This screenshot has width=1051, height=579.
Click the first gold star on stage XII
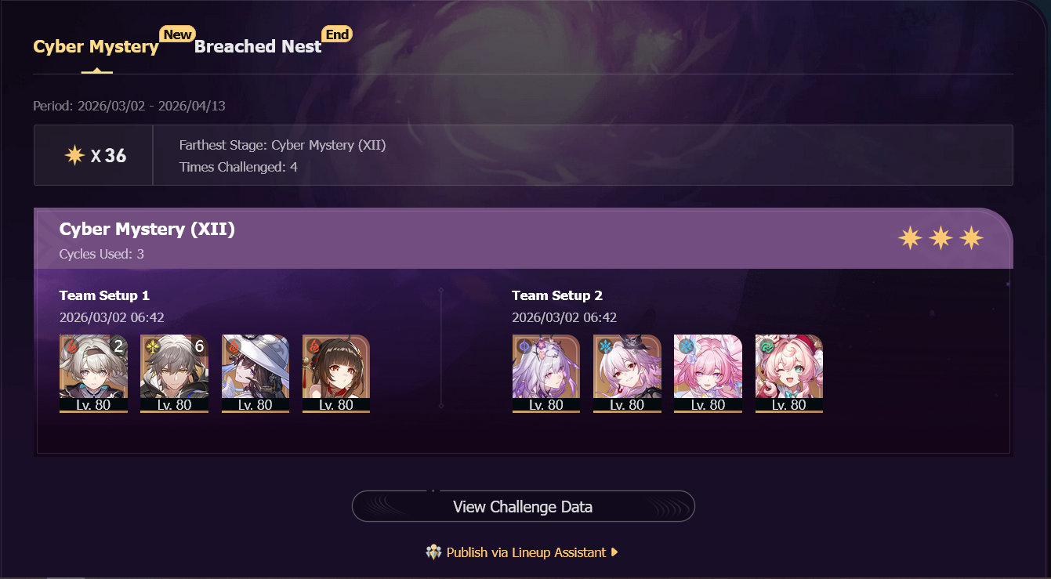click(910, 237)
